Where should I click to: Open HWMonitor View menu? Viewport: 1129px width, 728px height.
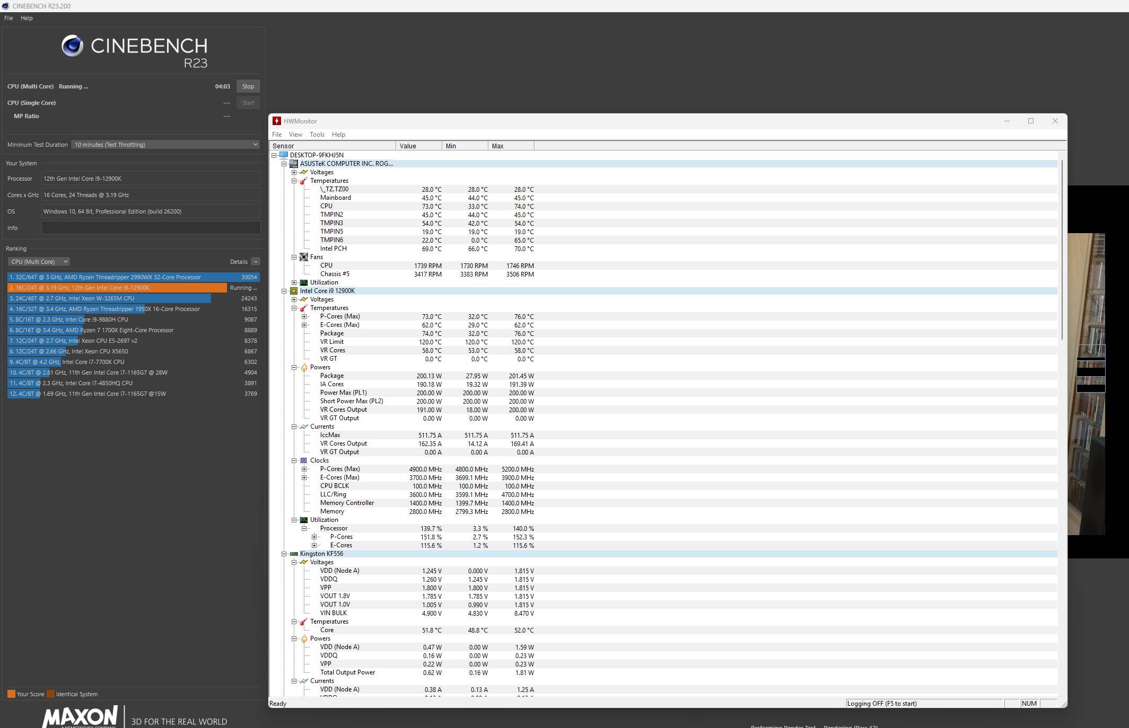tap(295, 135)
